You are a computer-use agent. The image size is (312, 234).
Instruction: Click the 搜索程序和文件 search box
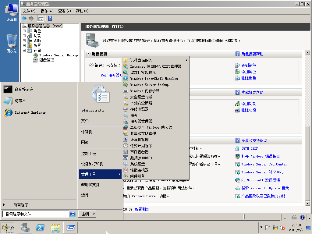pyautogui.click(x=36, y=214)
